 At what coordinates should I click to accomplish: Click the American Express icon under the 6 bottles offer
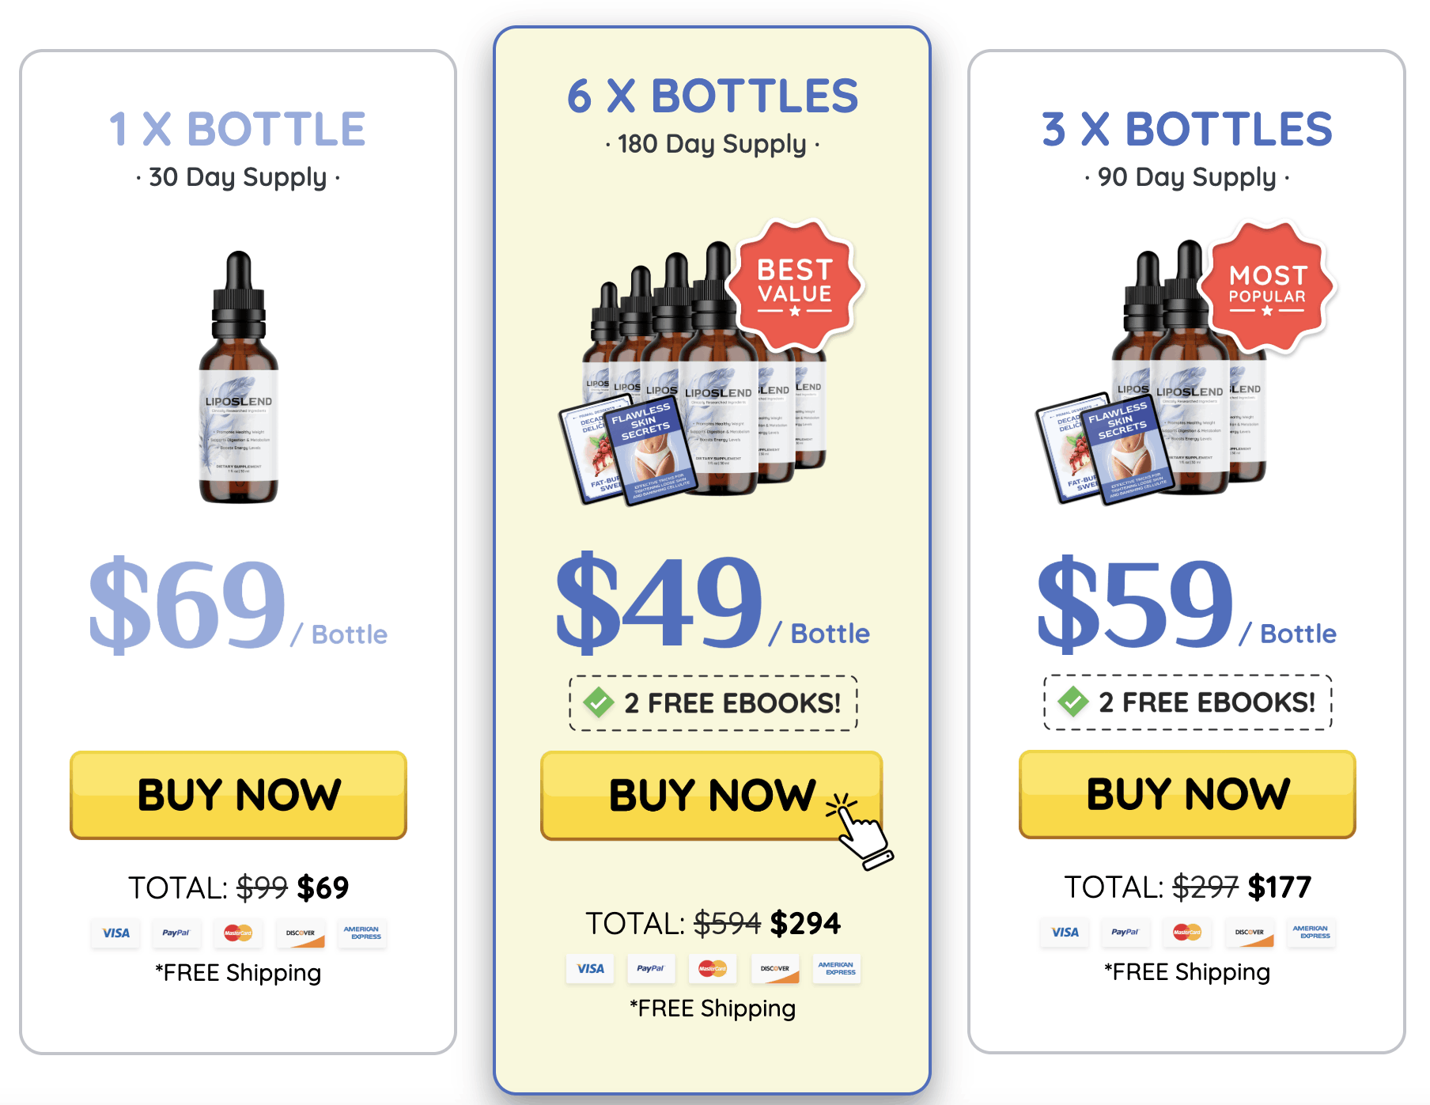836,969
